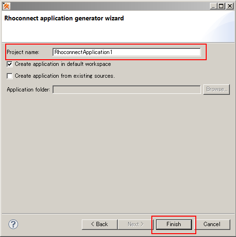The image size is (236, 237).
Task: Minimize the wizard window
Action: pos(213,6)
